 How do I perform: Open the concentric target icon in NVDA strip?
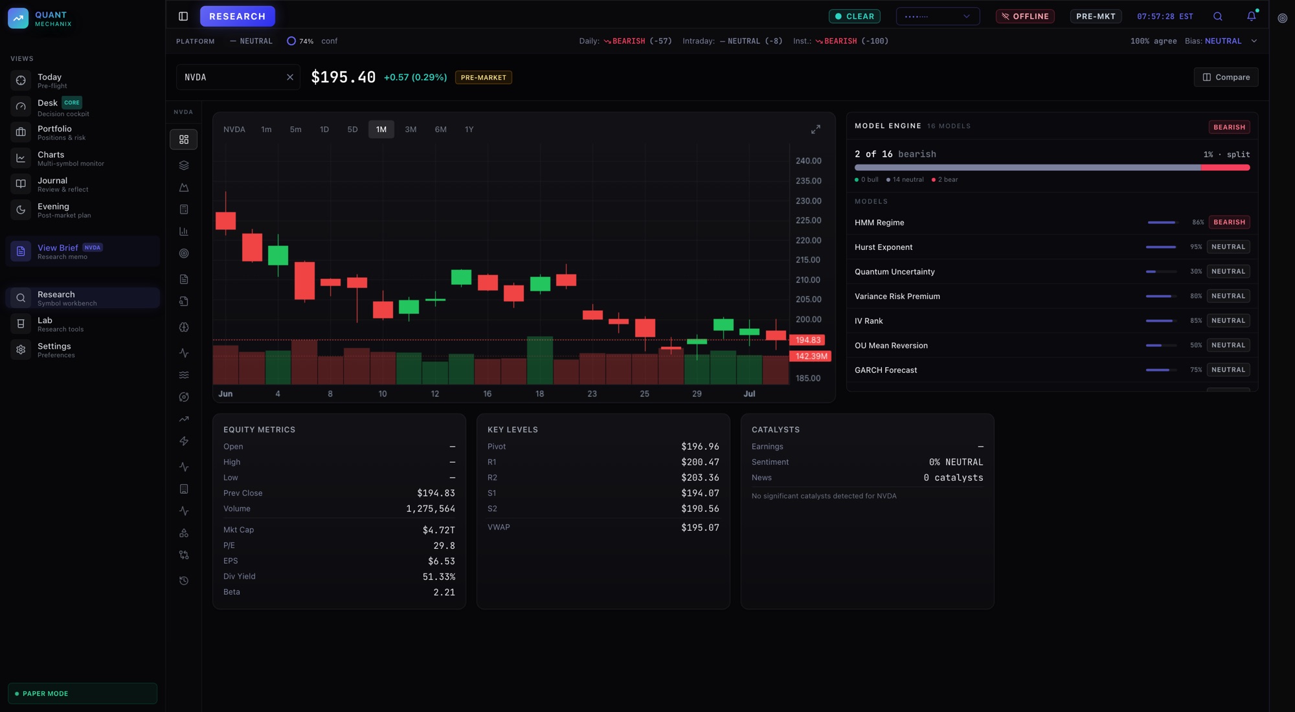(x=184, y=253)
